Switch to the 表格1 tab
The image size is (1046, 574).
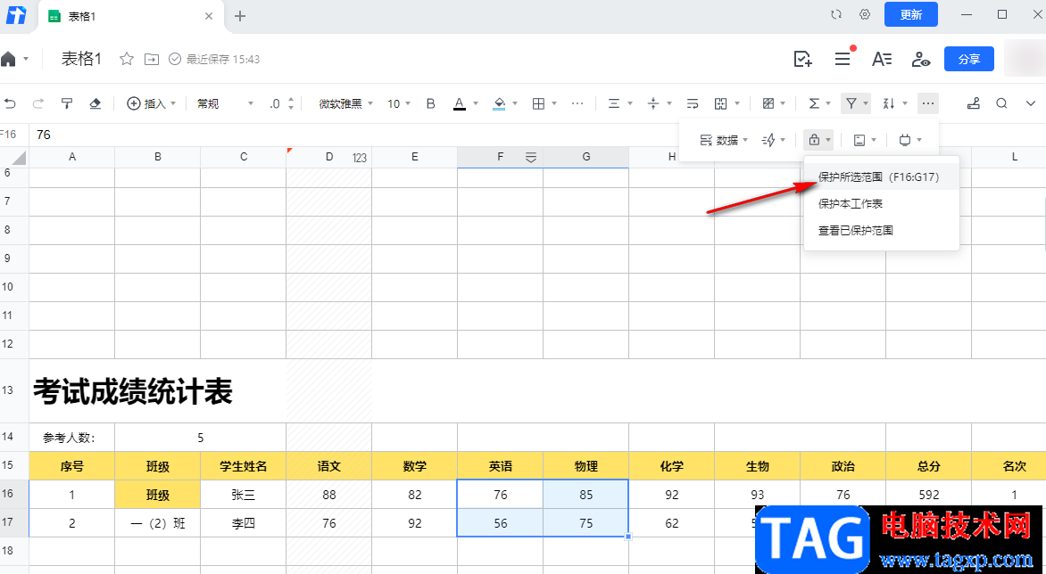coord(130,16)
